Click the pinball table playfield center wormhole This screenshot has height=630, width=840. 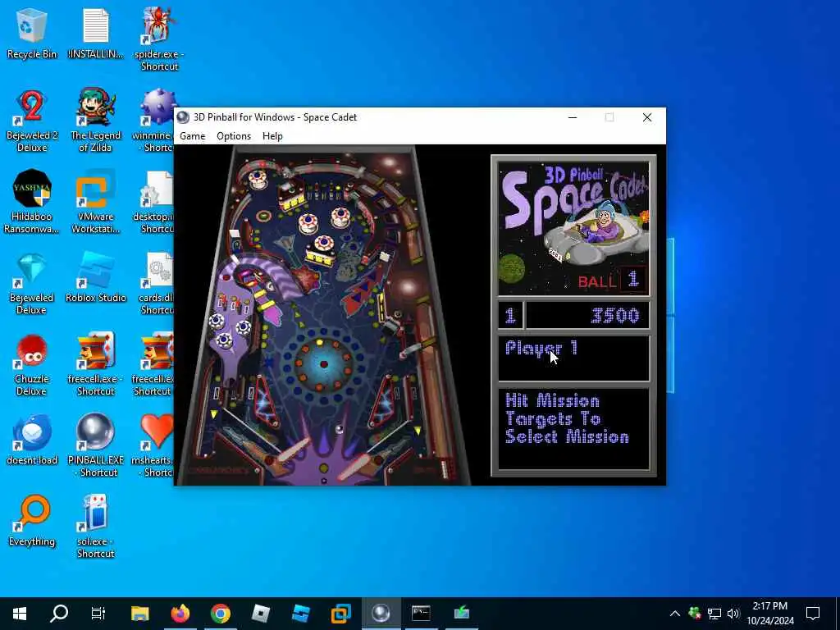(323, 364)
